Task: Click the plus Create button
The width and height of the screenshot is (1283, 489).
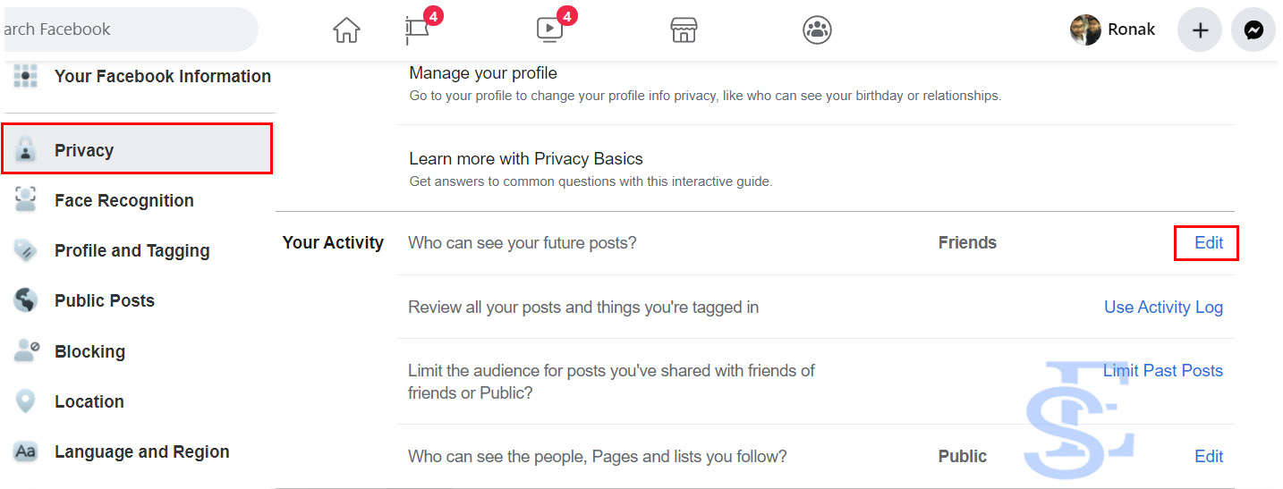Action: coord(1200,30)
